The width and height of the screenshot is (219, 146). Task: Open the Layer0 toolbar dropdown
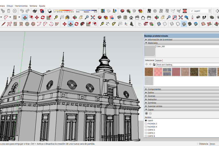210,11
